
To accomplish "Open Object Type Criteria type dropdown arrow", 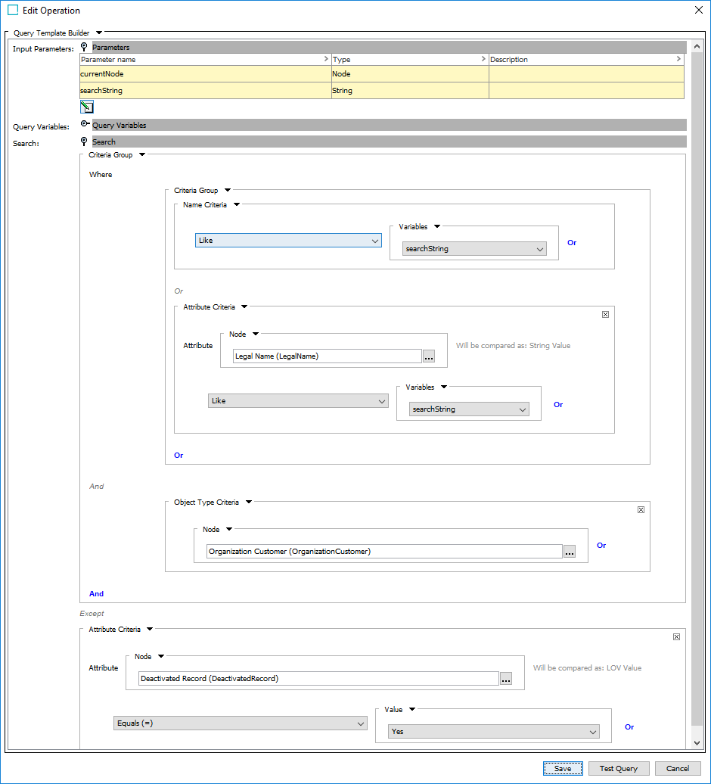I will coord(248,502).
